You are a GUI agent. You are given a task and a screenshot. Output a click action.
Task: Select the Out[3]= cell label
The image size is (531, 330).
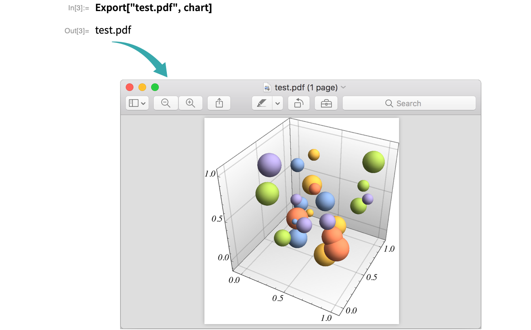(x=76, y=31)
